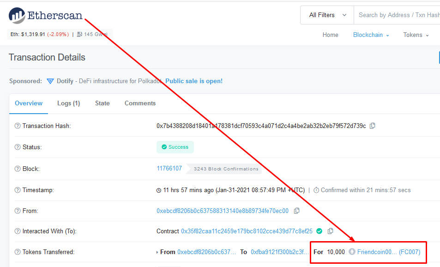Click the arrow before Tokens Transferred From
Screen dimensions: 440x267
coord(157,252)
